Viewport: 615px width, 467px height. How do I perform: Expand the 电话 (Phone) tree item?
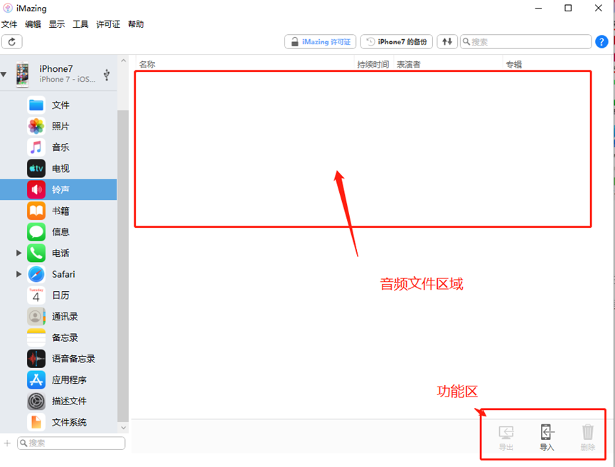click(18, 253)
